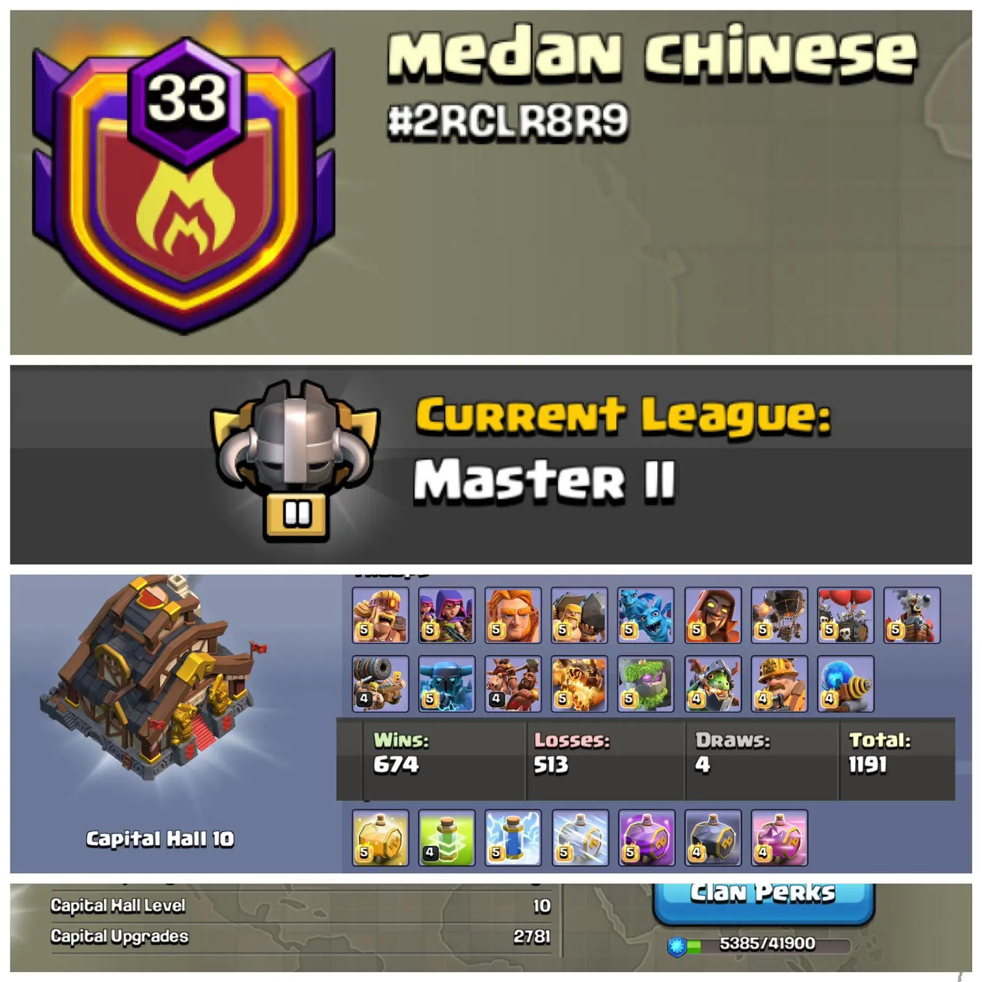Screen dimensions: 982x982
Task: Click the Lightning spell icon
Action: [513, 838]
